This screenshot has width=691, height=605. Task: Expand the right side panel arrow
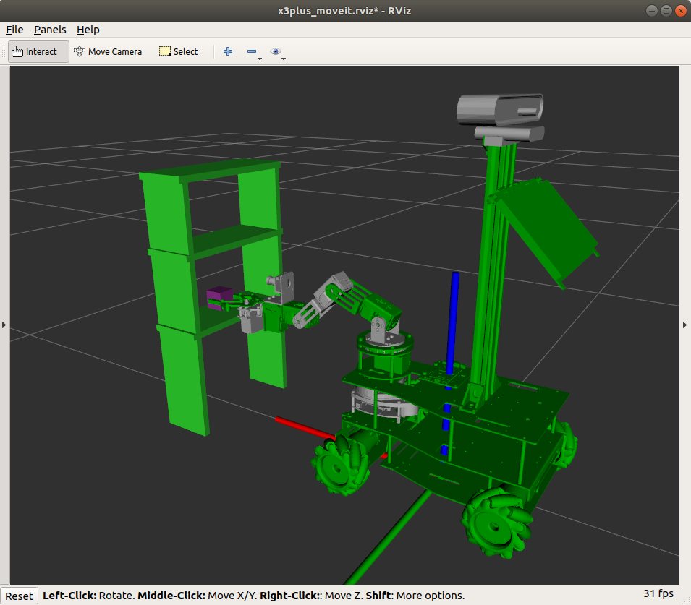(x=684, y=325)
